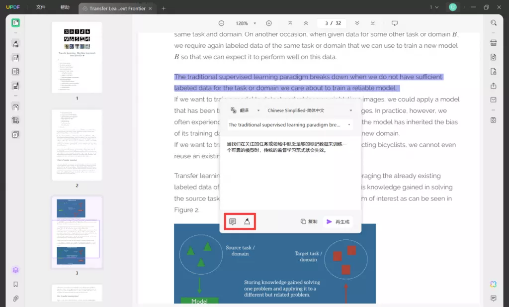Select the page 3 thumbnail
Screen dimensions: 509x307
point(77,232)
